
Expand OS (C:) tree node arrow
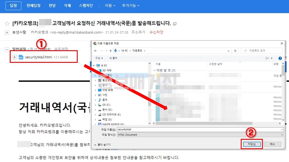pos(95,105)
